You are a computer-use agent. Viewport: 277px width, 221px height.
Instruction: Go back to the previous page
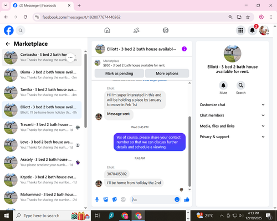6,17
